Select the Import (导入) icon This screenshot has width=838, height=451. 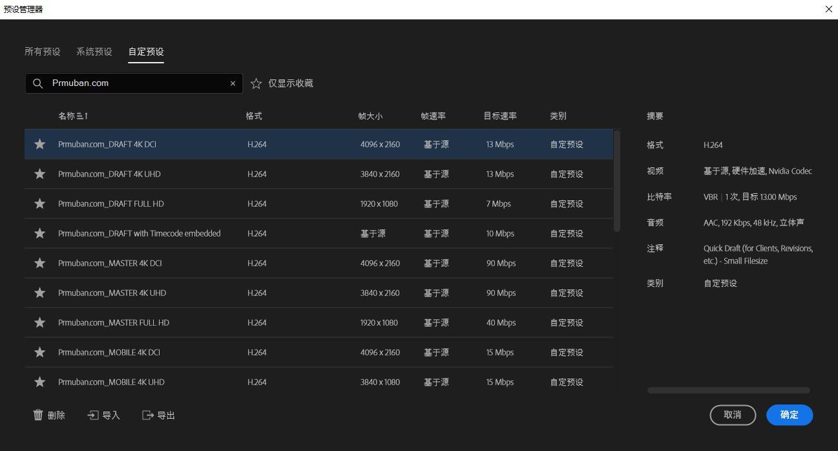(92, 415)
